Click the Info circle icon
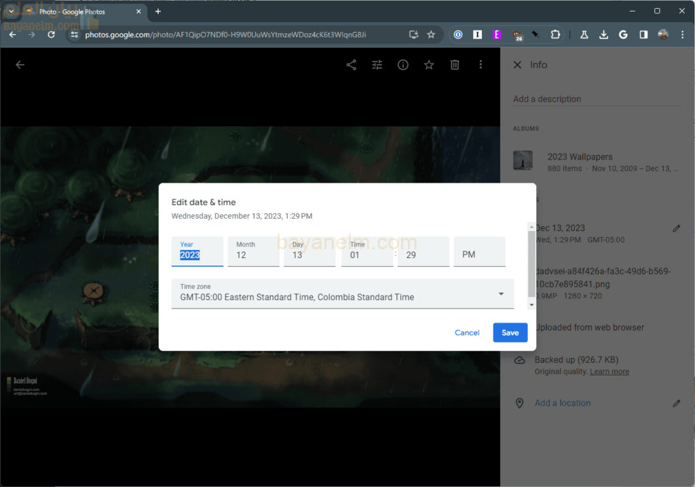 (x=403, y=65)
